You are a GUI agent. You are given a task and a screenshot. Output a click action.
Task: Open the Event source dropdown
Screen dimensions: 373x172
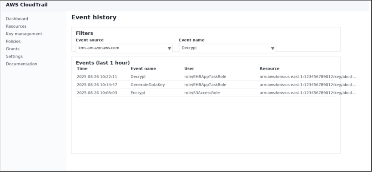(124, 48)
